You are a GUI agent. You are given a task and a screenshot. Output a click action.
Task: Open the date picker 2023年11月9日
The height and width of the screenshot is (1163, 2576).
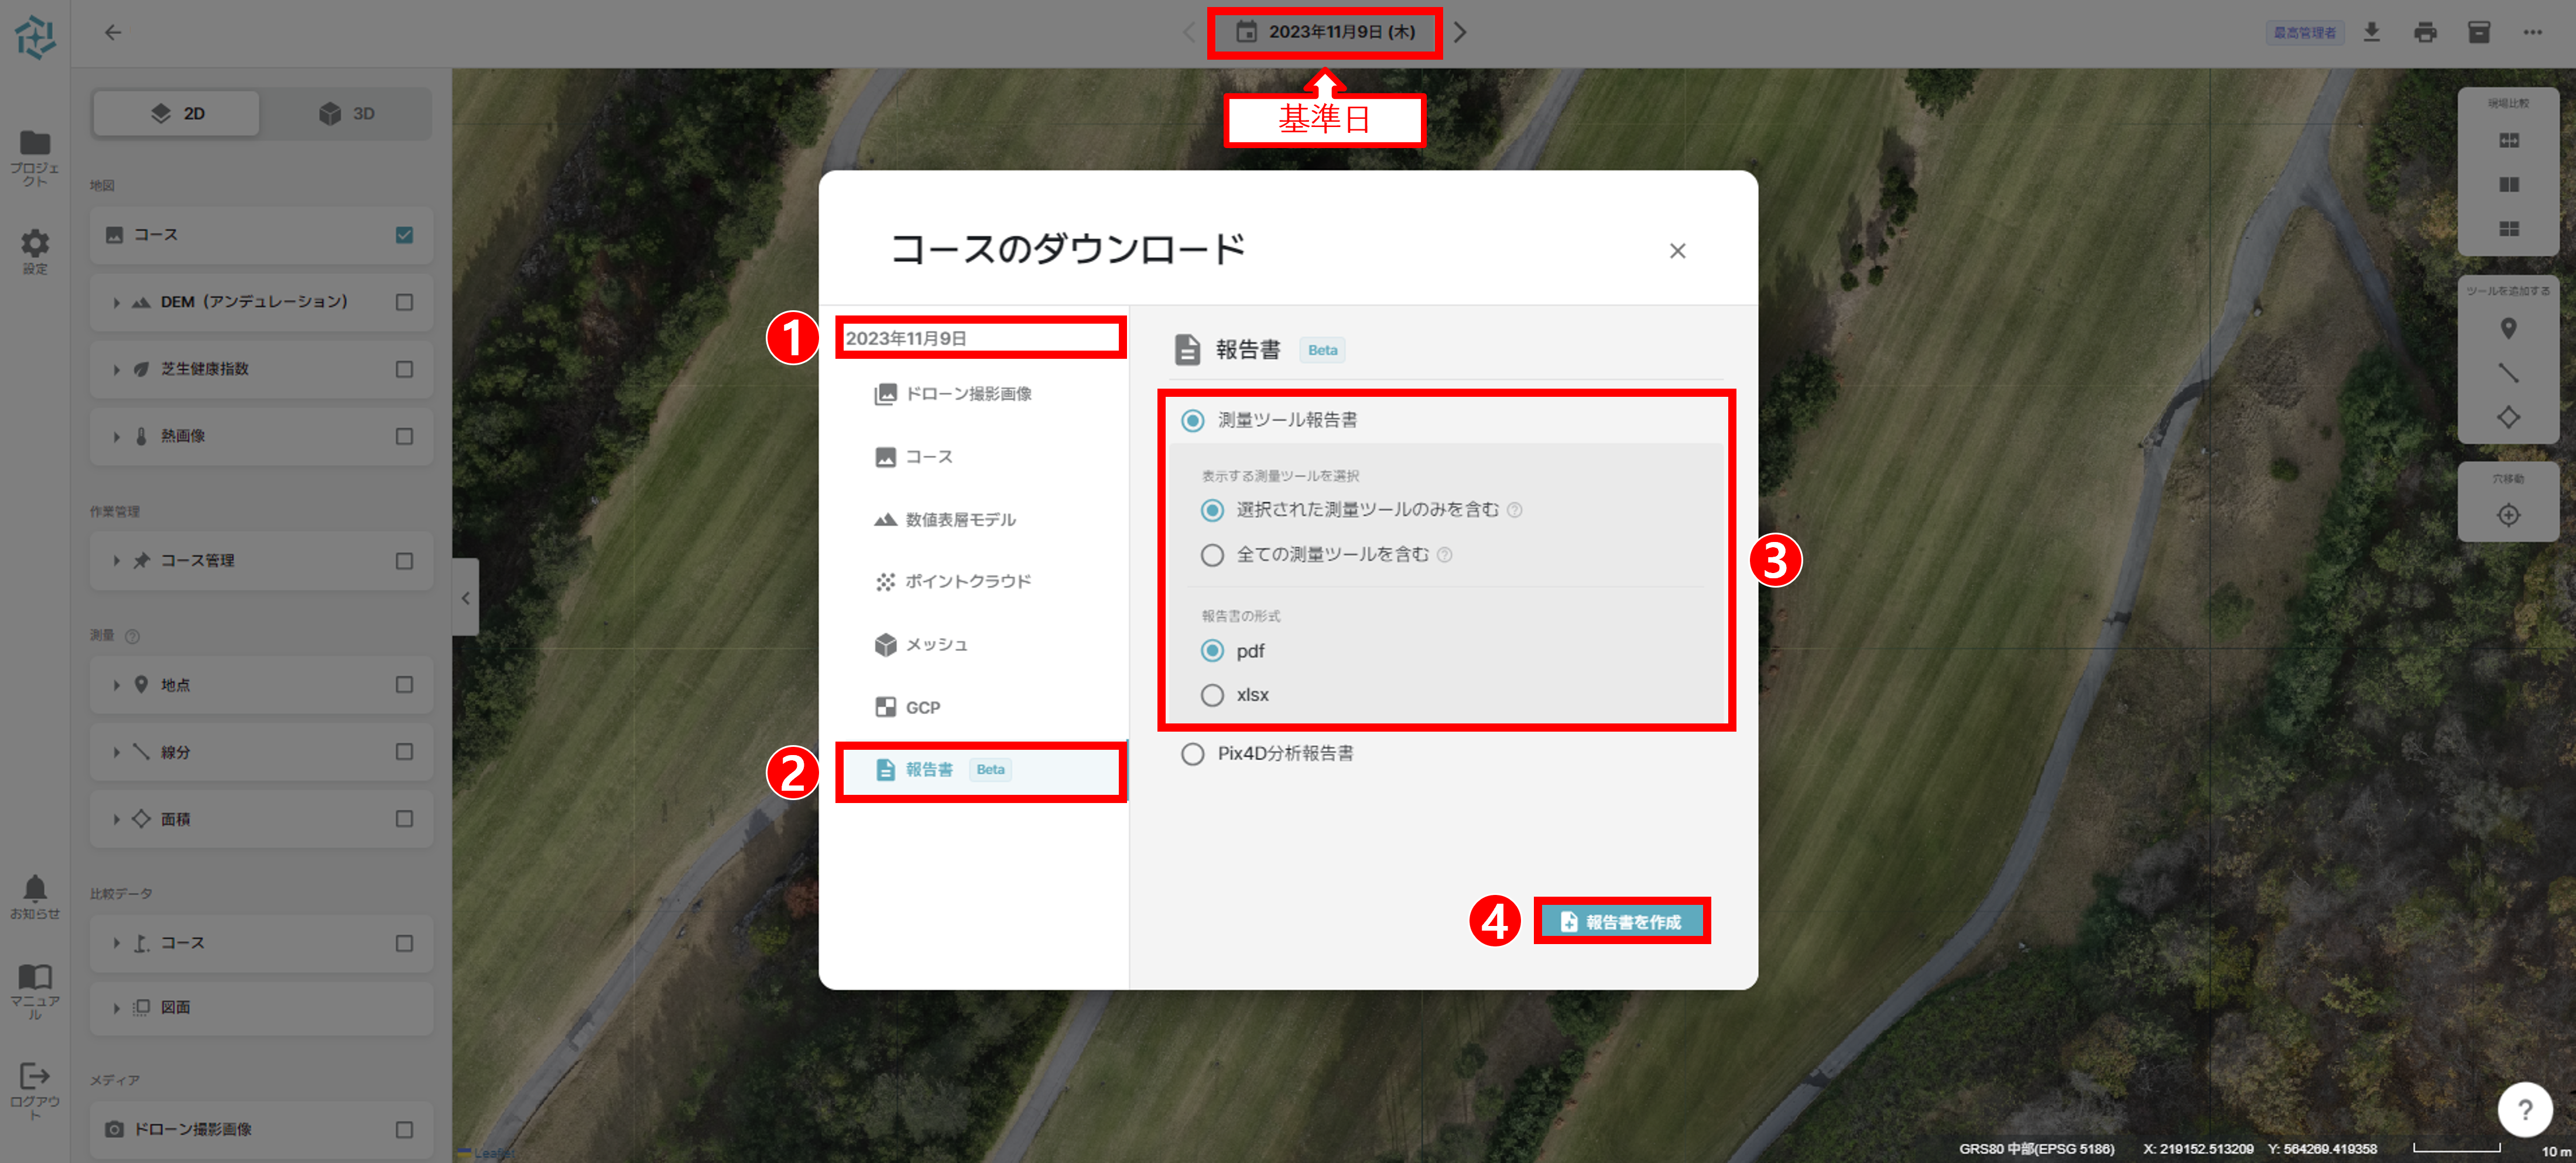[x=1324, y=32]
